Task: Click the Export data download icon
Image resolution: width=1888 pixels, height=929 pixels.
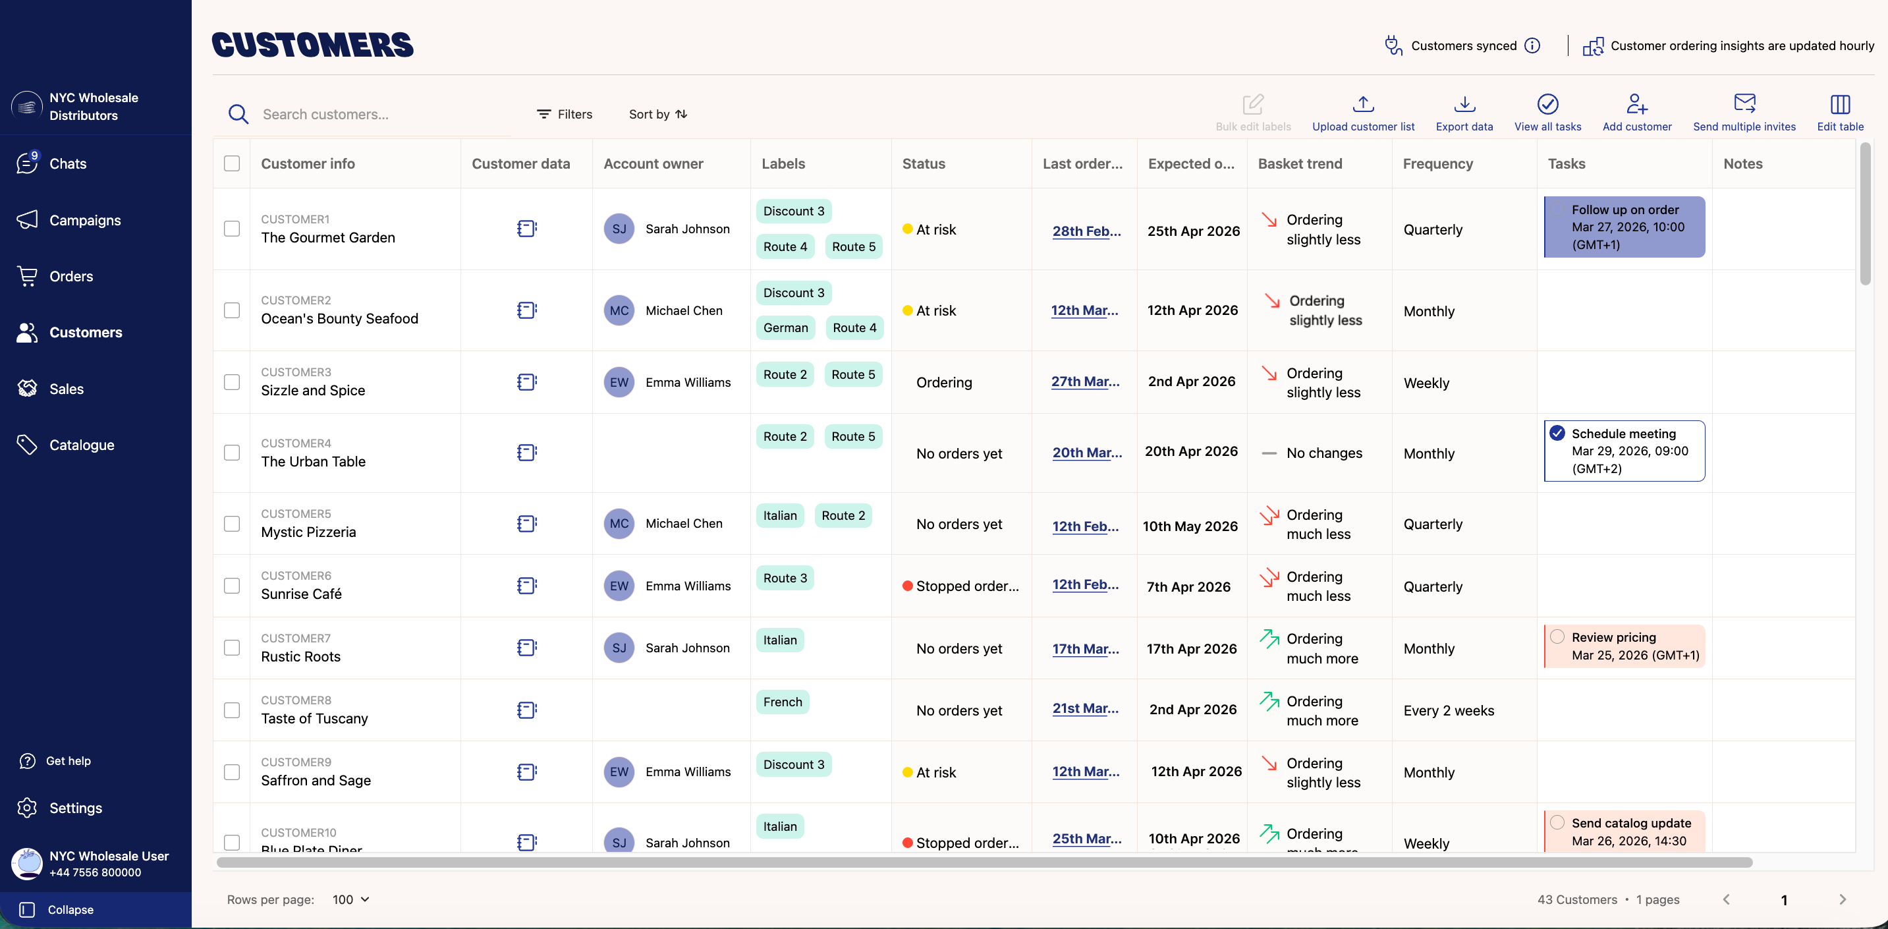Action: pyautogui.click(x=1464, y=103)
